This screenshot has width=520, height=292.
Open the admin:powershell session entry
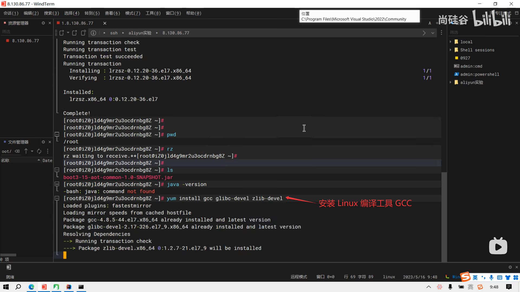point(479,74)
